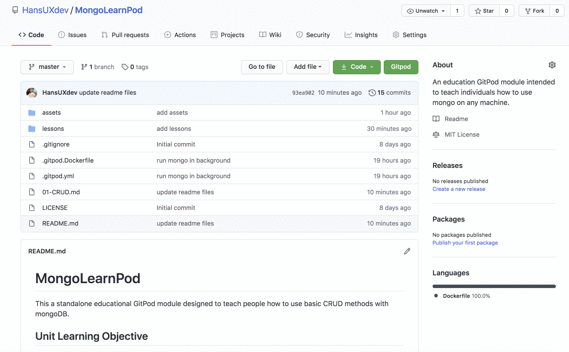The image size is (569, 352).
Task: Click the Go to file button
Action: click(262, 67)
